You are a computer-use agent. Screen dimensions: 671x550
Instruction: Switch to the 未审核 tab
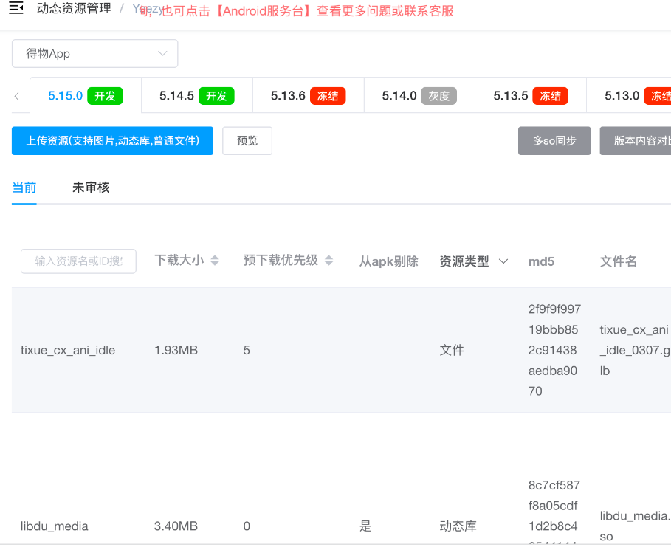pyautogui.click(x=90, y=187)
